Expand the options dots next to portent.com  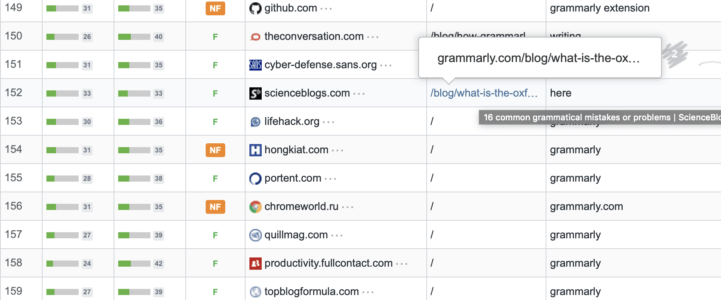[x=330, y=179]
